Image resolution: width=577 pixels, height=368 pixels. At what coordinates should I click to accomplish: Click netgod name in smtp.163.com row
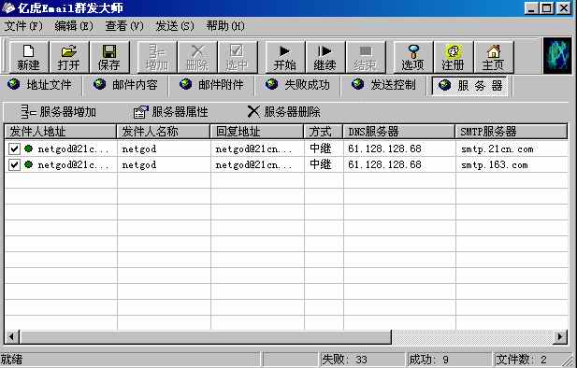pos(139,164)
